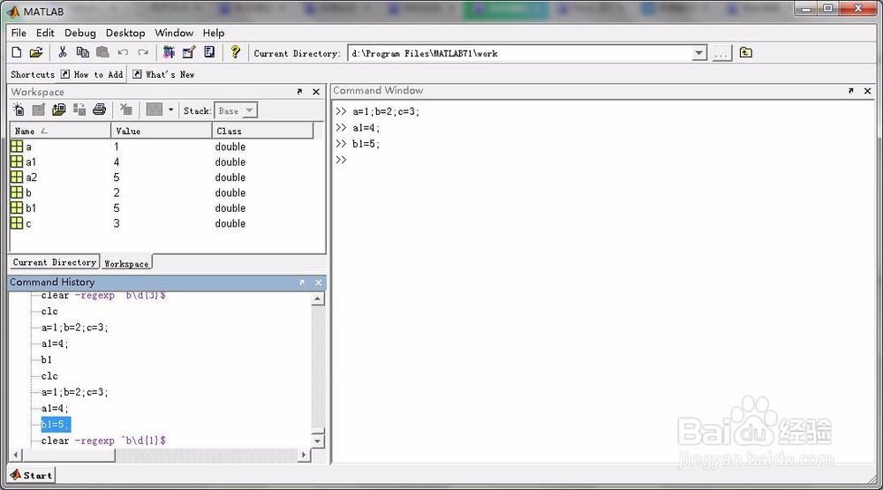Close the Command History panel
The image size is (883, 490).
319,283
